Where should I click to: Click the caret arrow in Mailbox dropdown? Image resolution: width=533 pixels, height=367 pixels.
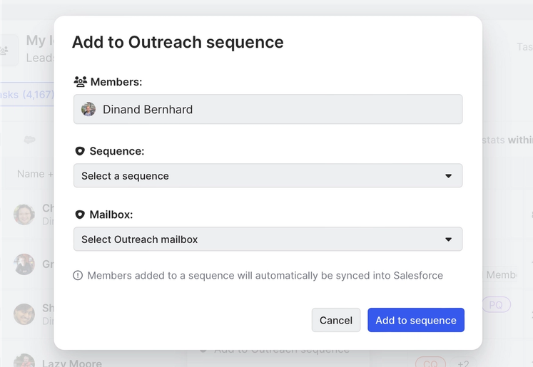448,239
